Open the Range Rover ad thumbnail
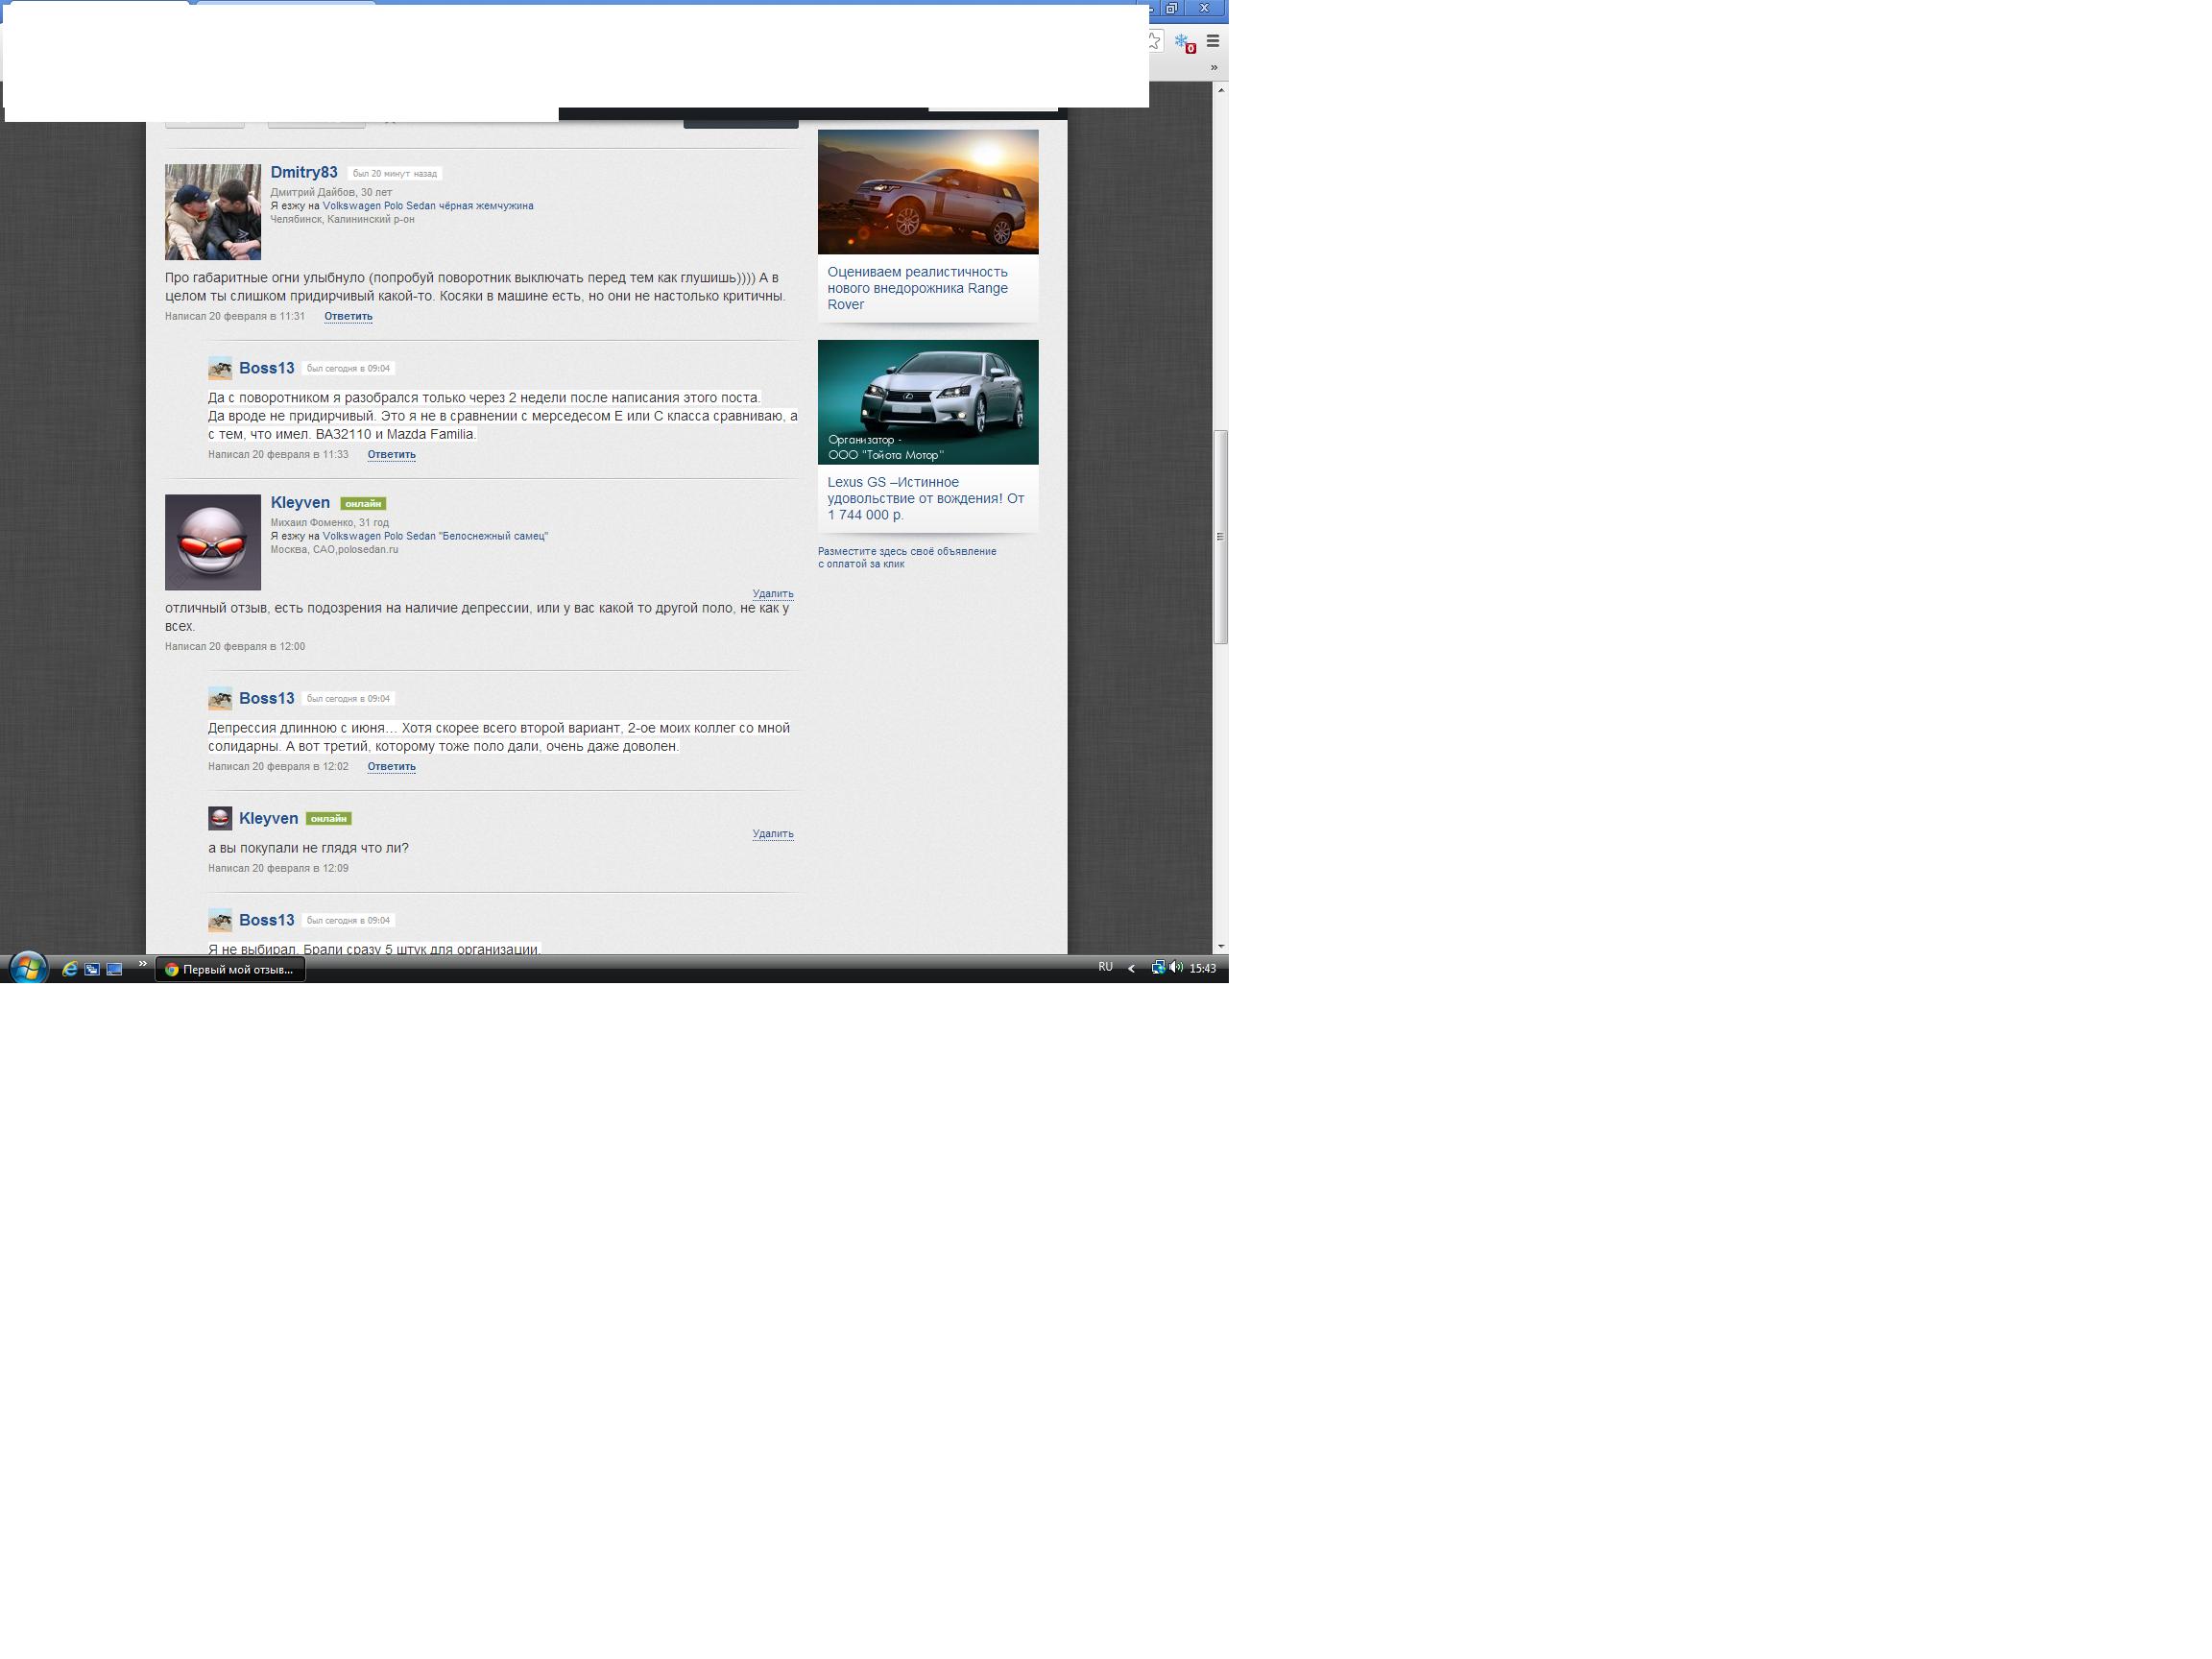 928,192
